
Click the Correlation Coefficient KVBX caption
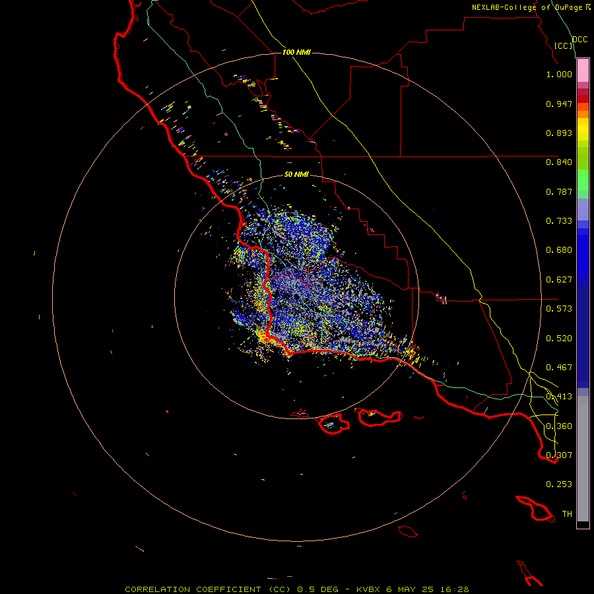point(297,589)
